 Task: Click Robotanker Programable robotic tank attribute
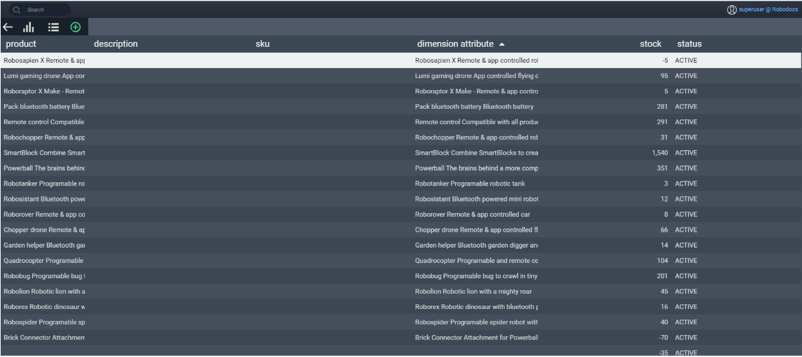tap(470, 184)
